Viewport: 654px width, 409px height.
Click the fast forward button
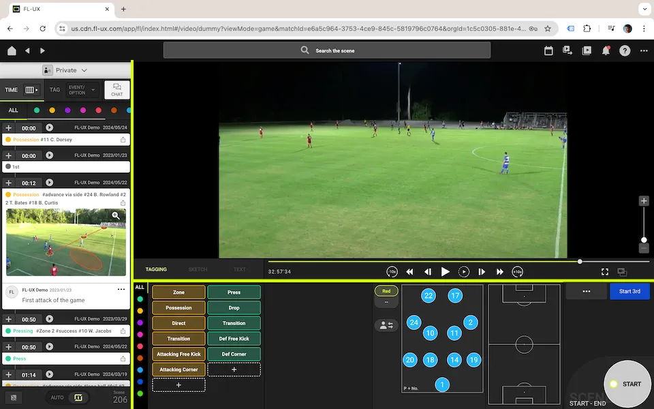(499, 272)
